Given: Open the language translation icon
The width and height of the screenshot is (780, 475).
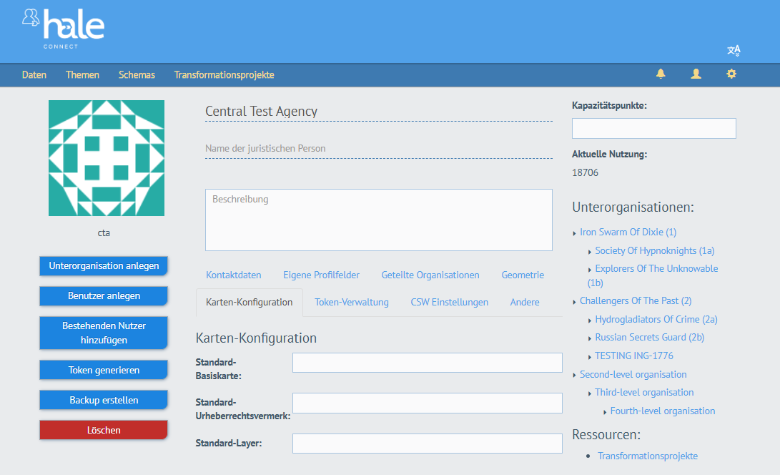Looking at the screenshot, I should (734, 50).
